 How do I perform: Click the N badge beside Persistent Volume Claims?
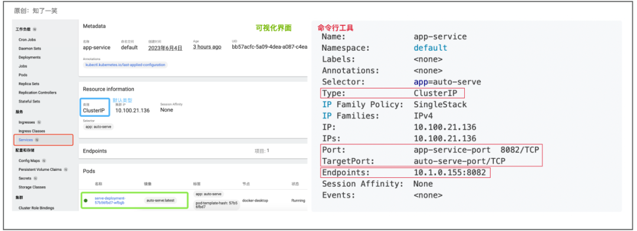66,170
